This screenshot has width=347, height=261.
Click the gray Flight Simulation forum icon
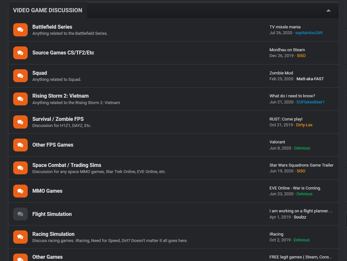click(20, 214)
